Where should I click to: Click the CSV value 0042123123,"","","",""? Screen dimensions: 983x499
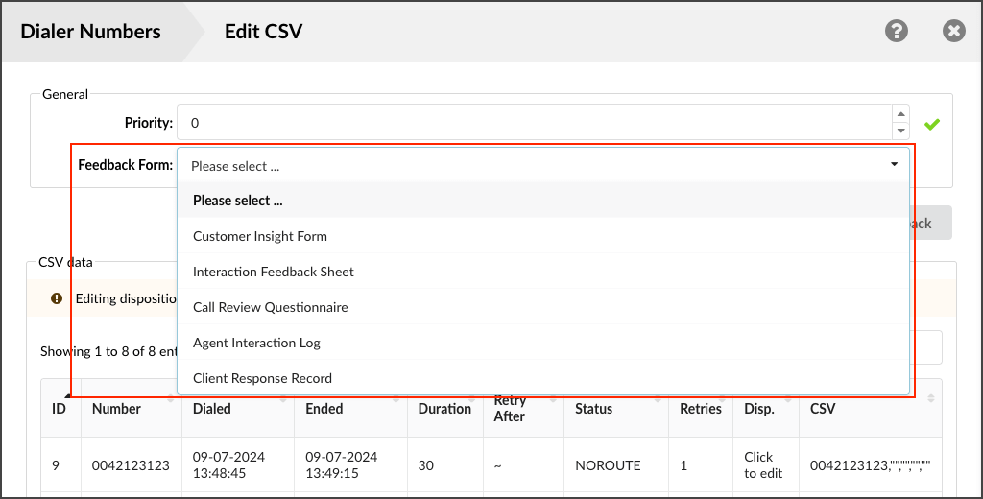[870, 465]
